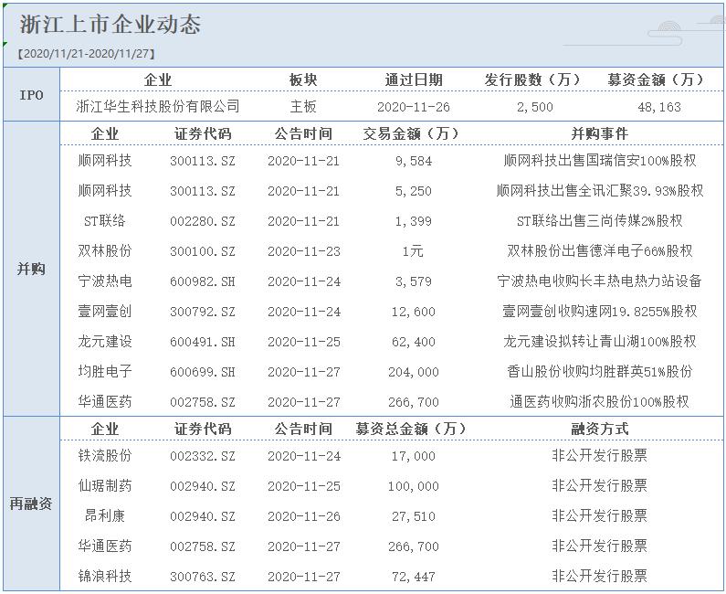The image size is (726, 594).
Task: Click the title 浙江上市企业动态
Action: (110, 25)
